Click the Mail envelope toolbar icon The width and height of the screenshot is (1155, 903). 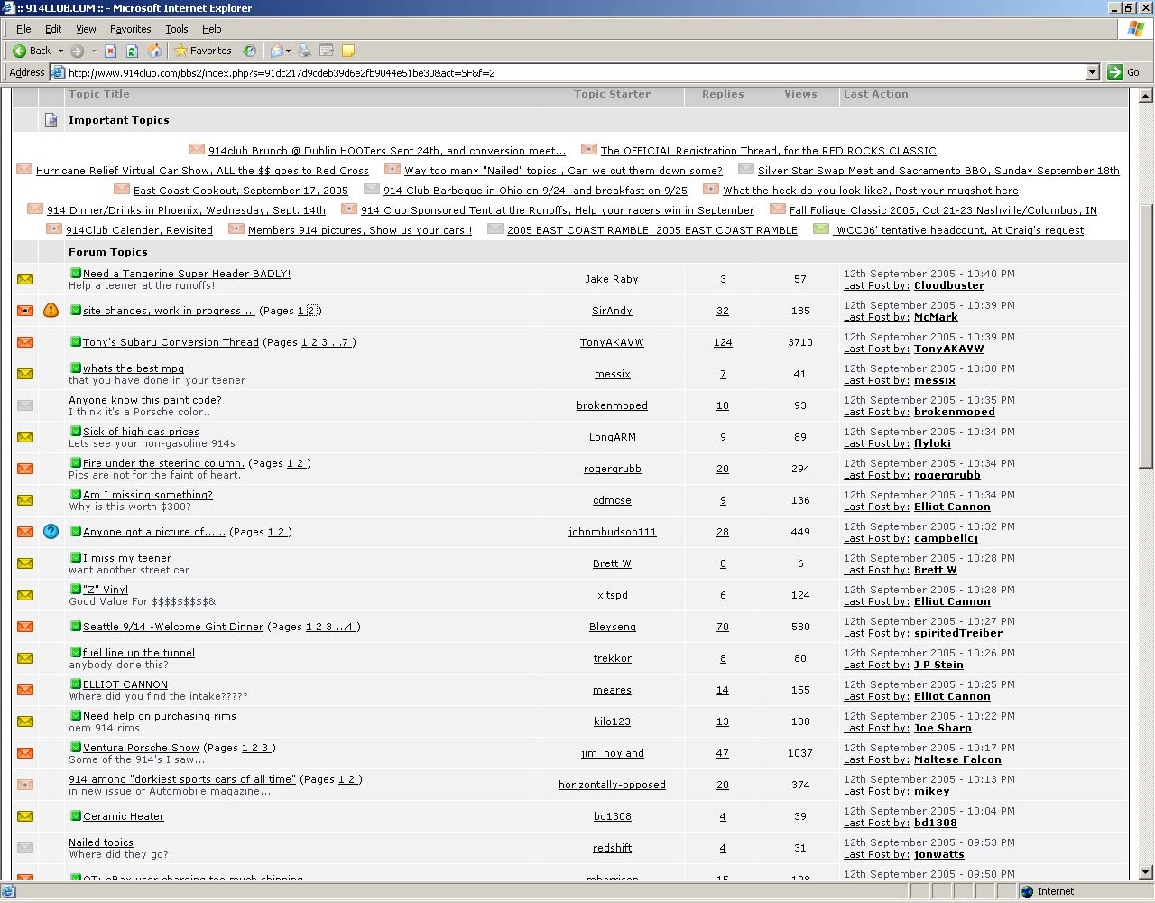tap(277, 51)
